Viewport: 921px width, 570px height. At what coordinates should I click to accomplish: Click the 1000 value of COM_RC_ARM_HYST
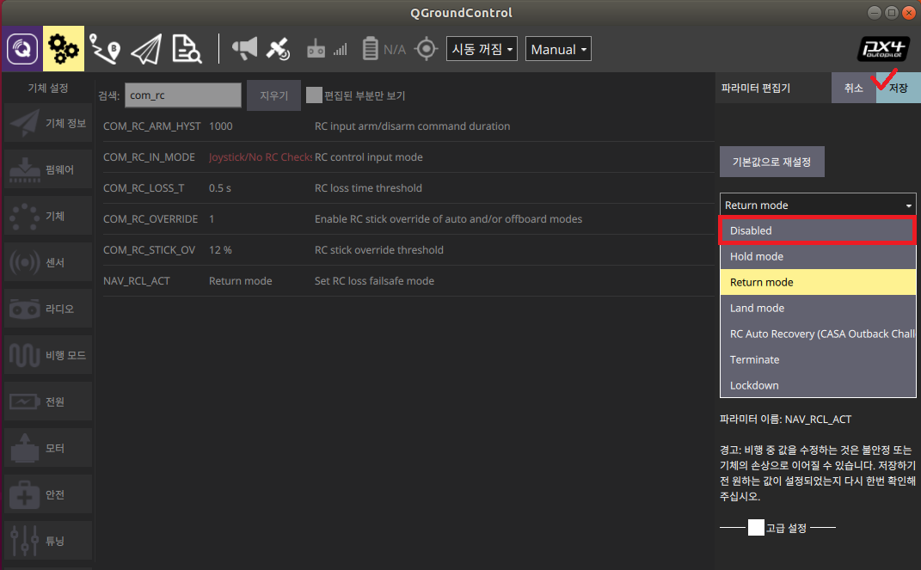(x=221, y=126)
